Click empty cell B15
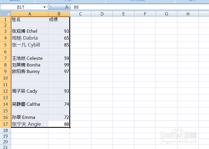209x149 pixels. [x=59, y=111]
